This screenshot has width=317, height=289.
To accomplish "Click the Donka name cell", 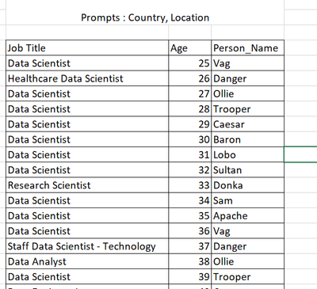I will [x=248, y=185].
